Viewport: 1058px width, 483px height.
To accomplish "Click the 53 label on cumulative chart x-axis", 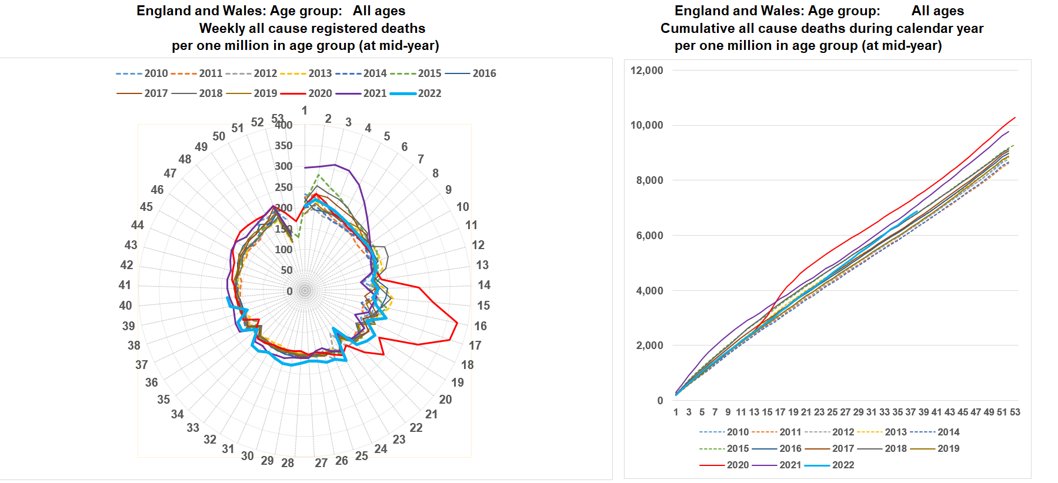I will [1015, 412].
